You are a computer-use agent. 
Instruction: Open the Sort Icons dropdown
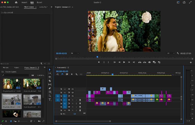pos(32,121)
